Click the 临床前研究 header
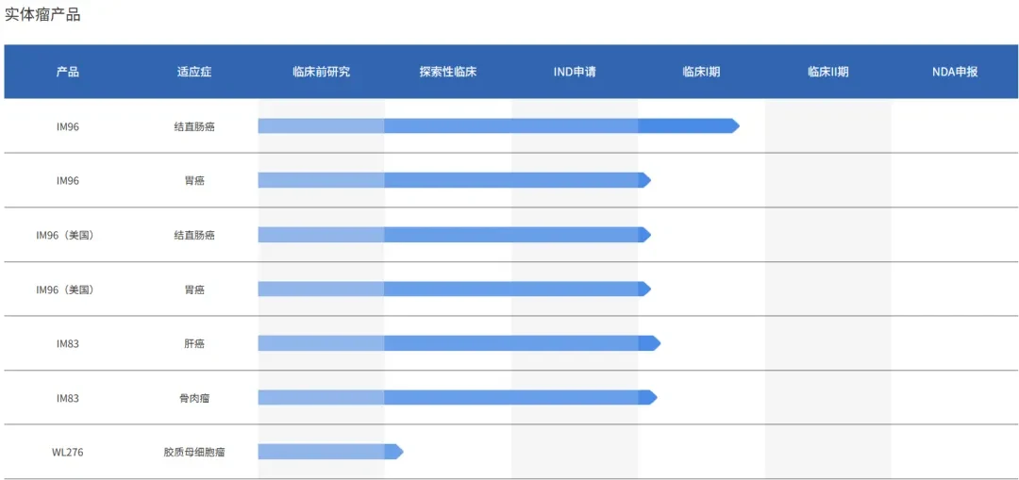 click(321, 72)
